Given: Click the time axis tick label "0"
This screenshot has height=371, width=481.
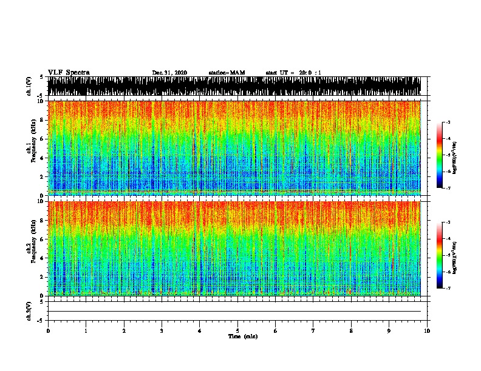Looking at the screenshot, I should pyautogui.click(x=48, y=331).
